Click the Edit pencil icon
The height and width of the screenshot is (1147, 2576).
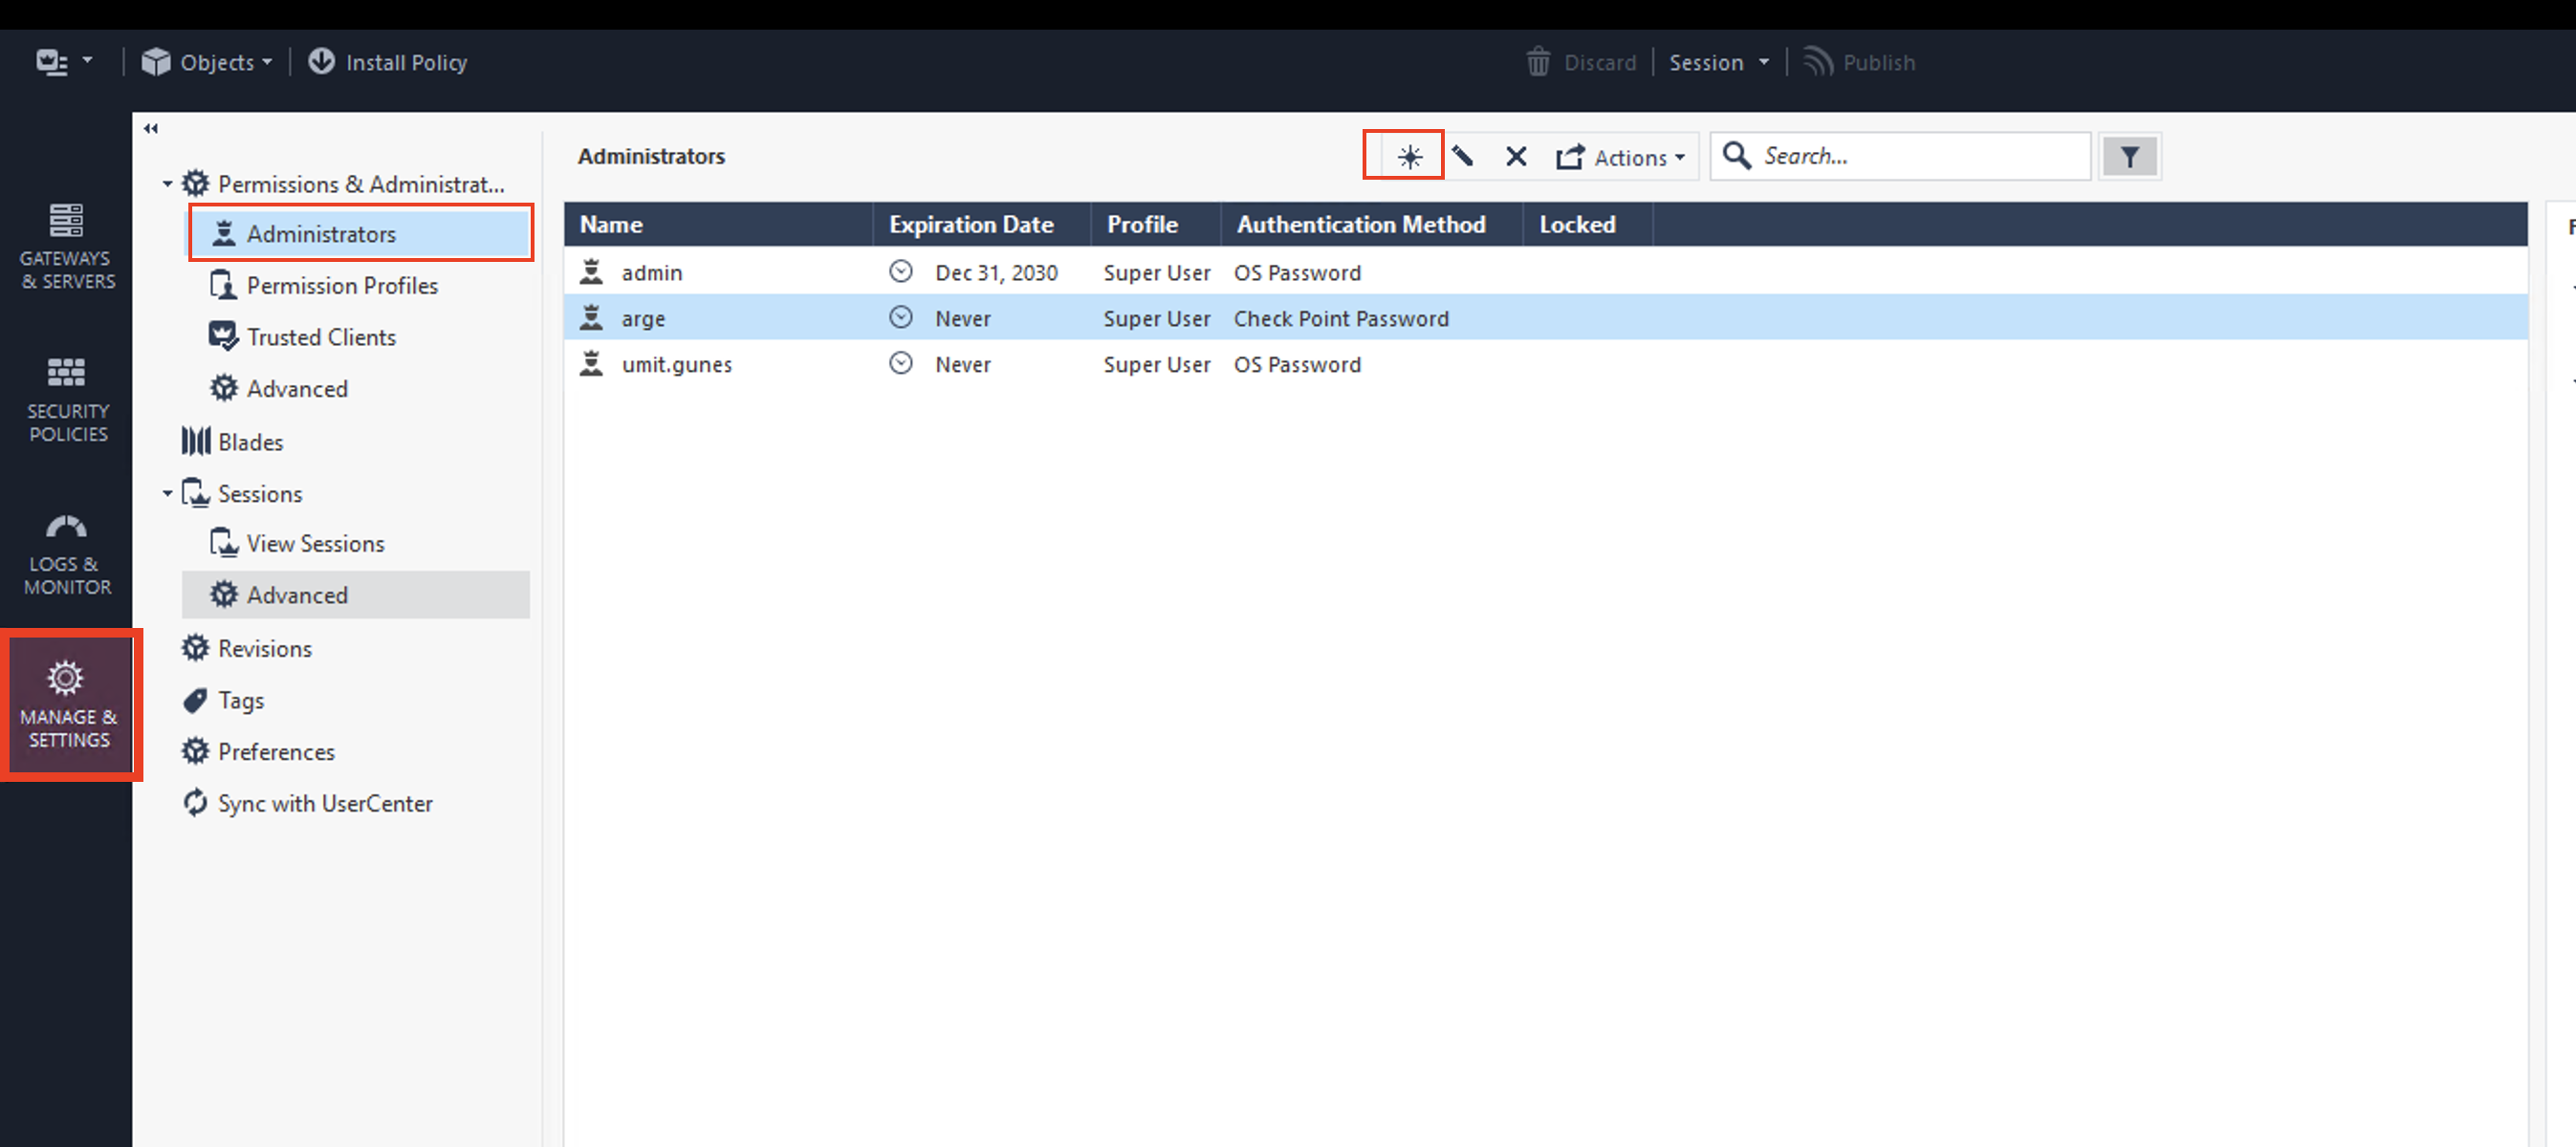[x=1463, y=156]
